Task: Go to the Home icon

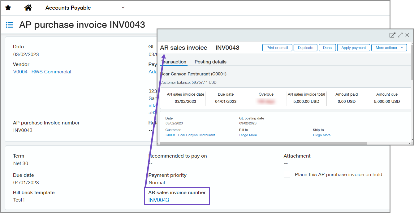Action: click(28, 8)
